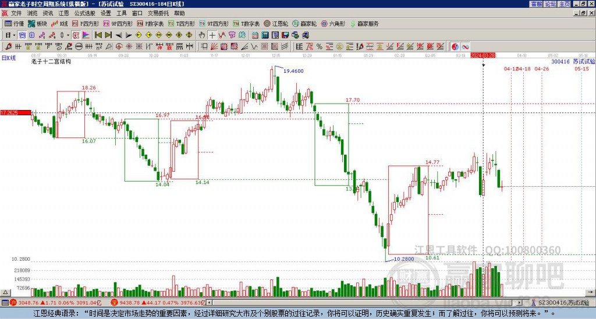Viewport: 596px width, 319px height.
Task: Click the highlighted 2024-03-28 date marker
Action: [483, 55]
